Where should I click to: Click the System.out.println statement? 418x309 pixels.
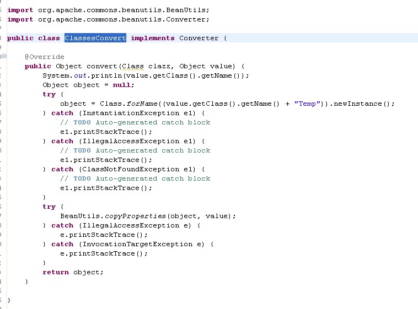[146, 75]
